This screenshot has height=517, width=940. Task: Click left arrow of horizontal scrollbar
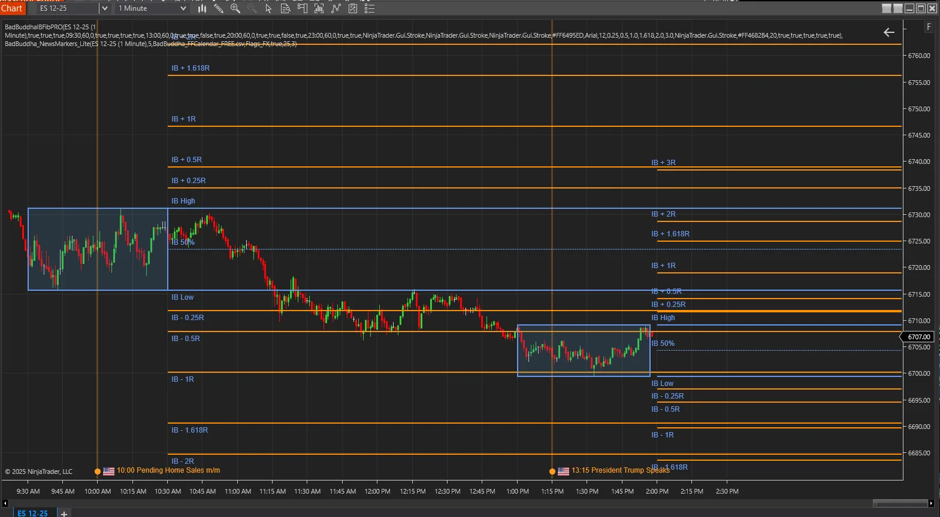(5, 503)
